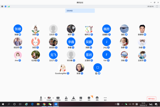The height and width of the screenshot is (107, 160).
Task: Open the more options ellipsis menu
Action: click(105, 98)
